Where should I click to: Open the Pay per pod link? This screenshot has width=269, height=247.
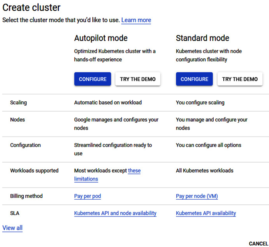pyautogui.click(x=87, y=196)
